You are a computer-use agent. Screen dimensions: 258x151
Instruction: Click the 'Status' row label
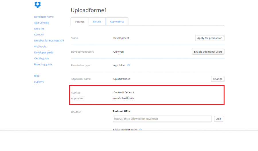75,38
